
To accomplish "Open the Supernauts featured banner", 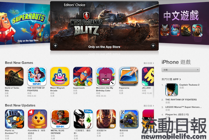I will coord(25,24).
